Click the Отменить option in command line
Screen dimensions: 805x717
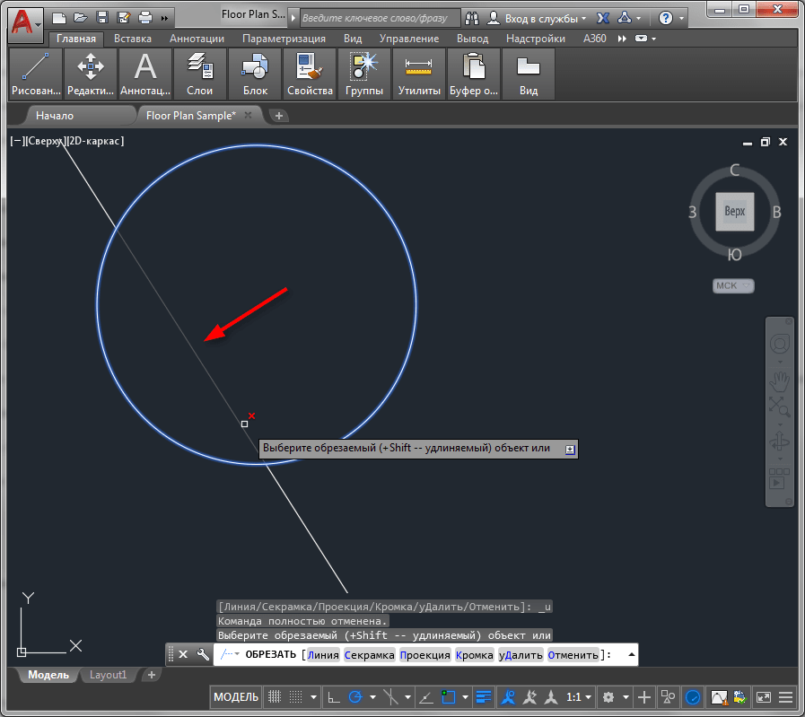(x=573, y=655)
